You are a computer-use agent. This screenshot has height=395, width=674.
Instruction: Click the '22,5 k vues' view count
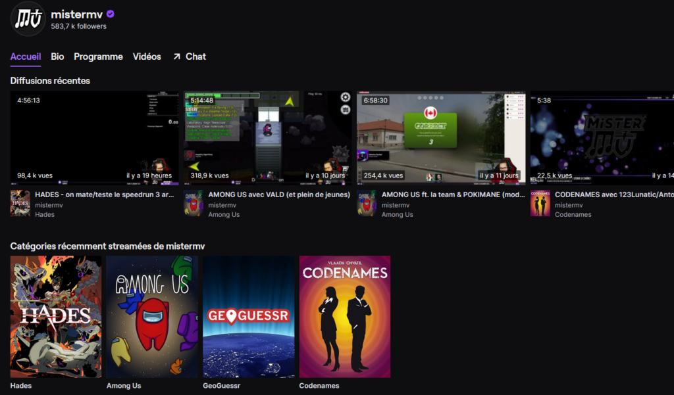click(554, 175)
